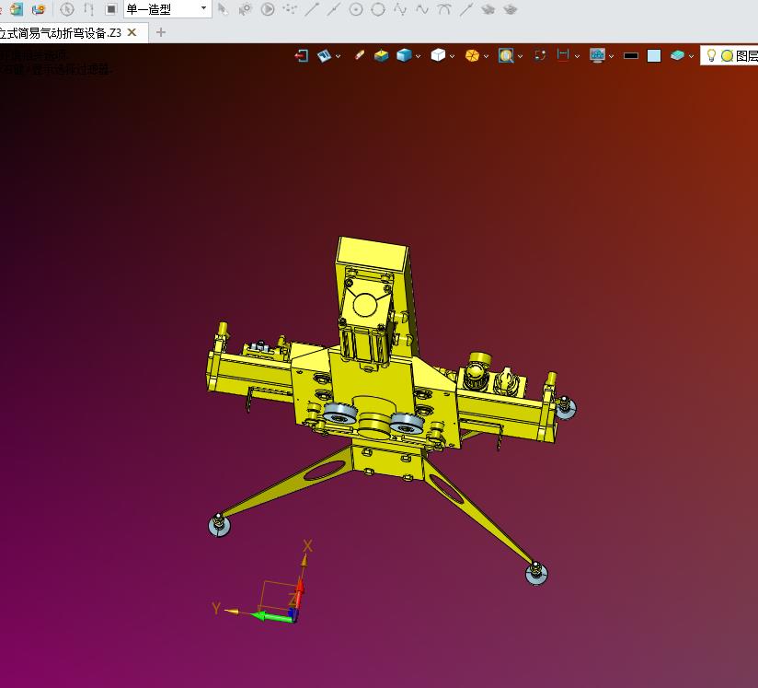Click the 图层 layer button
The height and width of the screenshot is (688, 758).
(746, 56)
